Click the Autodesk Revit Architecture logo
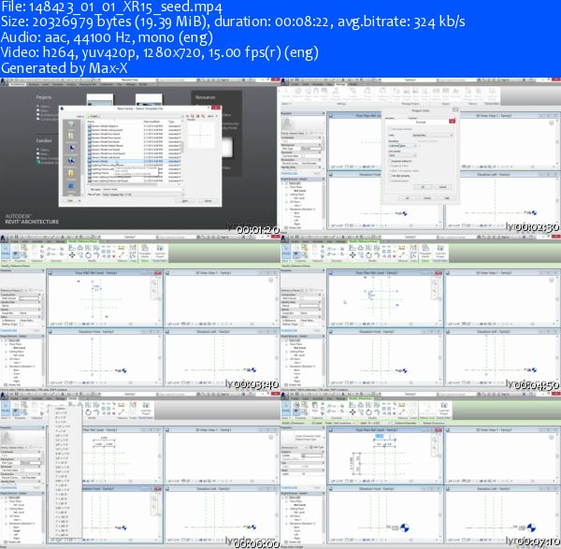The image size is (561, 549). (32, 219)
